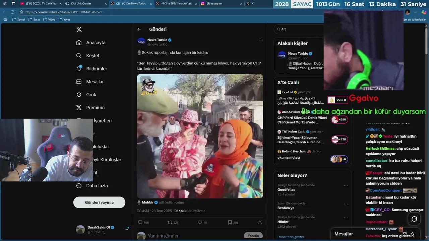This screenshot has width=429, height=241.
Task: Open Basın bookmarks folder
Action: point(34,20)
